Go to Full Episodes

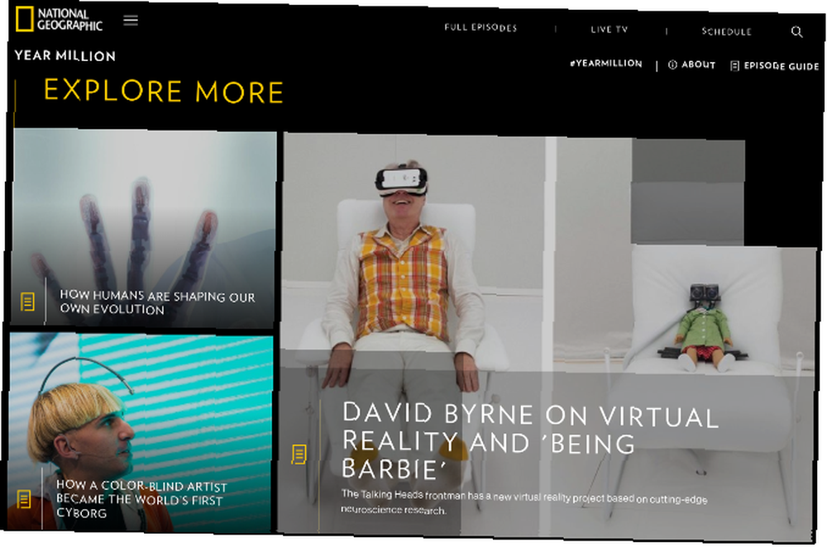coord(480,27)
